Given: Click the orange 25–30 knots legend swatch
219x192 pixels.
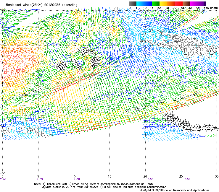Looking at the screenshot, I should pos(171,4).
